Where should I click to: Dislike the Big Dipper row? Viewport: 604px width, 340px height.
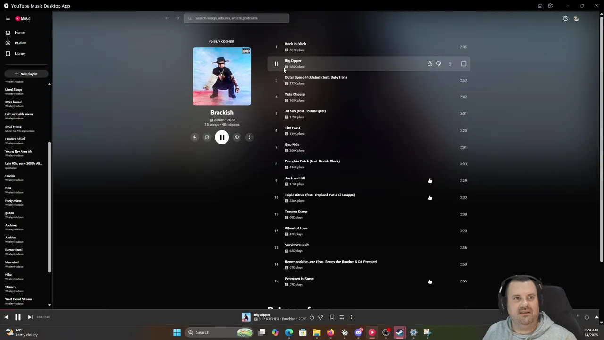pos(439,64)
